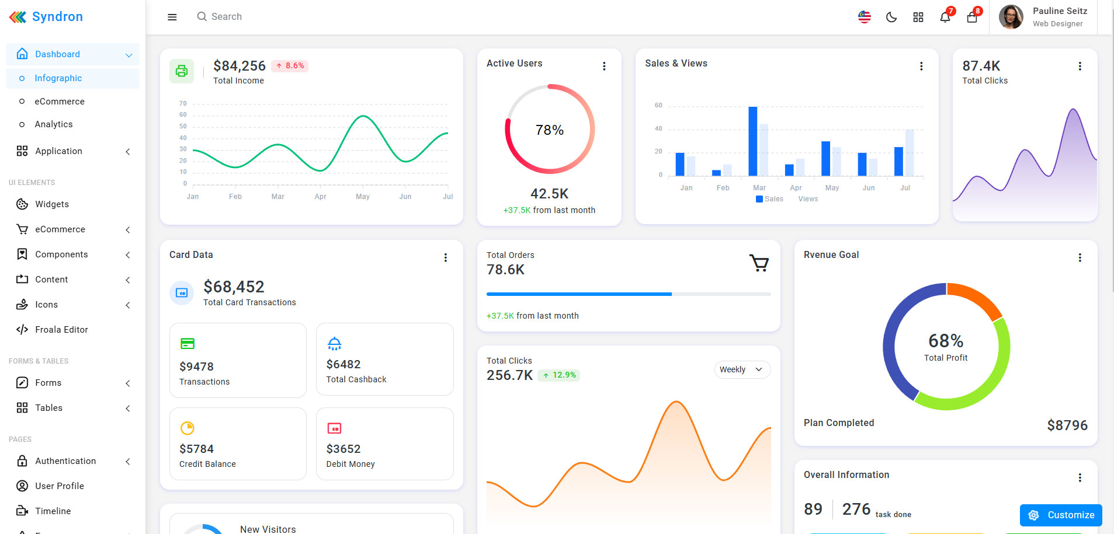Open the US flag language selector

pos(865,17)
